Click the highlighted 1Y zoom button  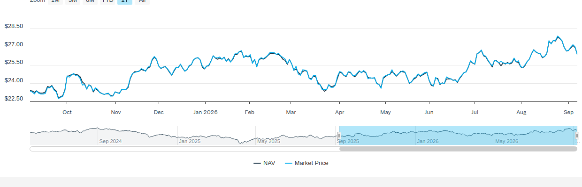(124, 1)
